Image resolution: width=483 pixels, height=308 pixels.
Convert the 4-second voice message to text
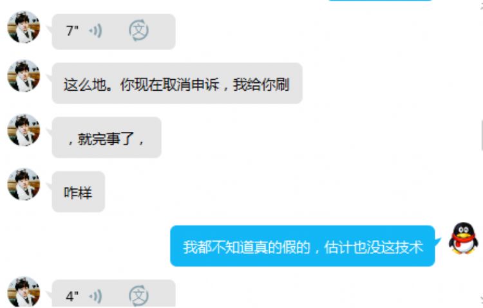click(138, 296)
